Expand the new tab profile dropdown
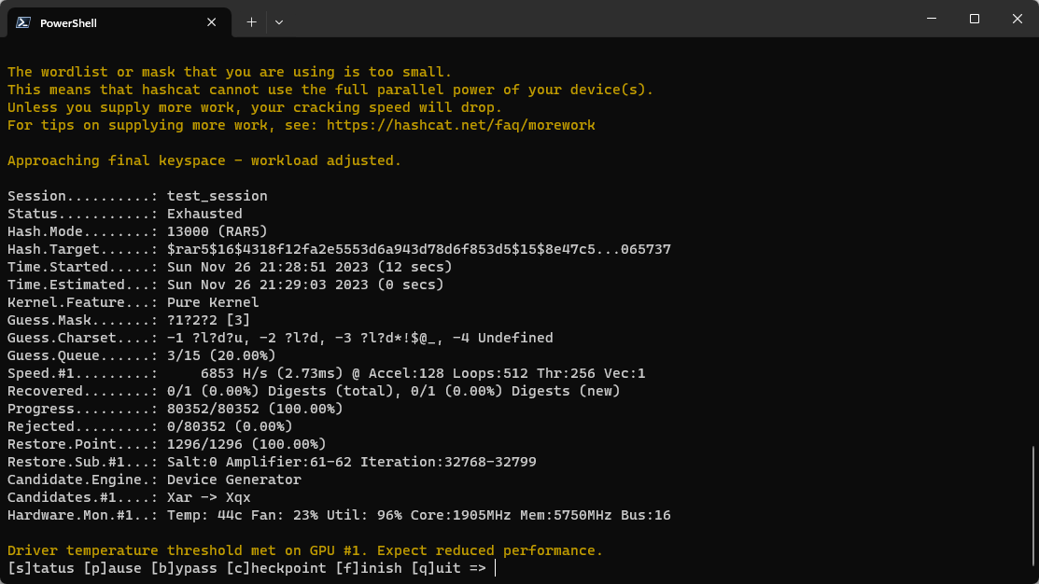Viewport: 1039px width, 584px height. coord(279,22)
